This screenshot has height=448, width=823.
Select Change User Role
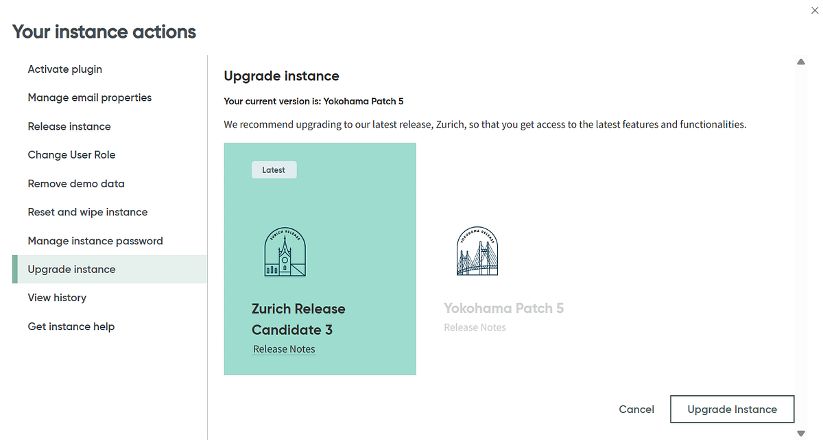[71, 155]
